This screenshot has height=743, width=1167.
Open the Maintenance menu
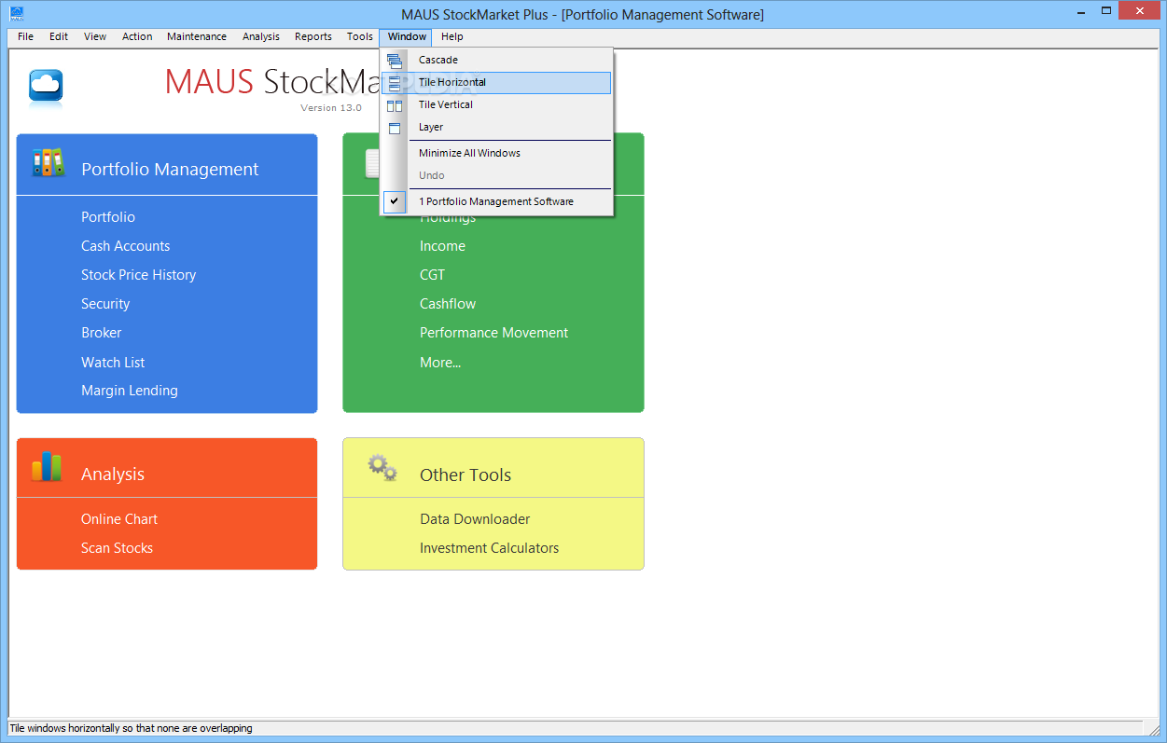tap(197, 36)
